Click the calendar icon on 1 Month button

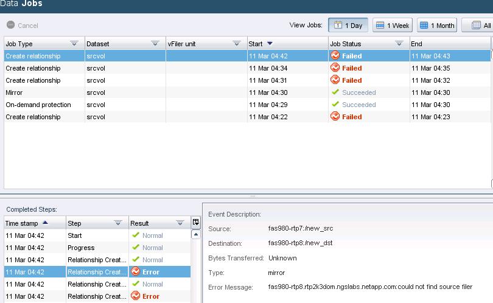click(424, 25)
